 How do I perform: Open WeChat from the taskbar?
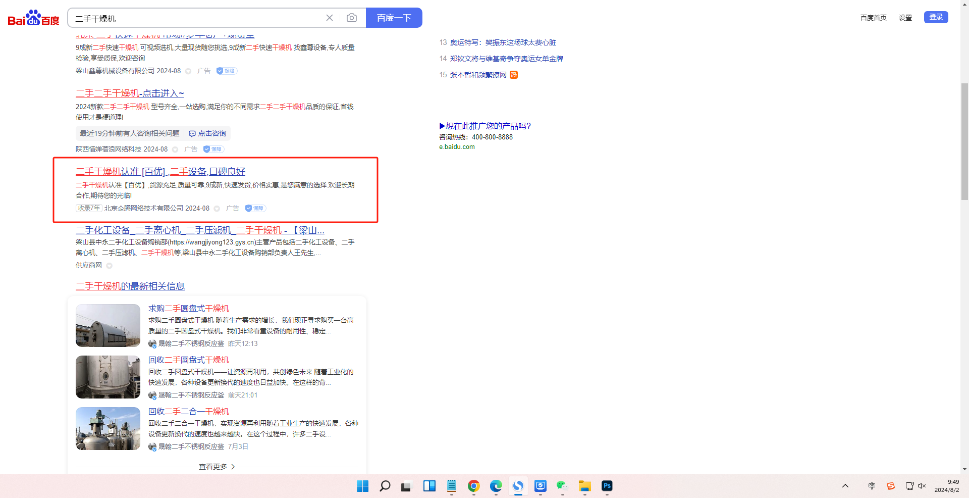tap(562, 486)
